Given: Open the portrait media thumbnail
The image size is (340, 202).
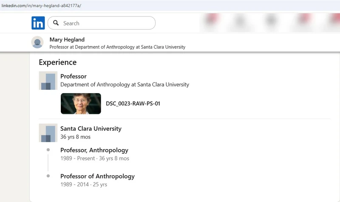Looking at the screenshot, I should (x=81, y=103).
